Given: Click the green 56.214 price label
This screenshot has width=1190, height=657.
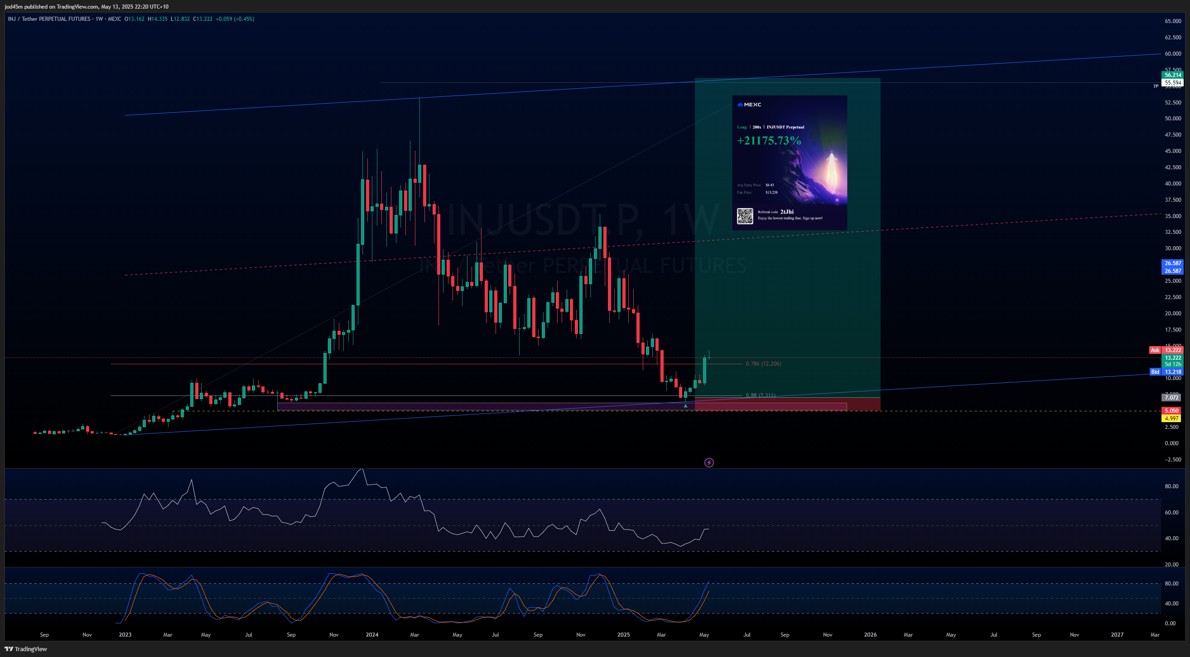Looking at the screenshot, I should [x=1172, y=75].
